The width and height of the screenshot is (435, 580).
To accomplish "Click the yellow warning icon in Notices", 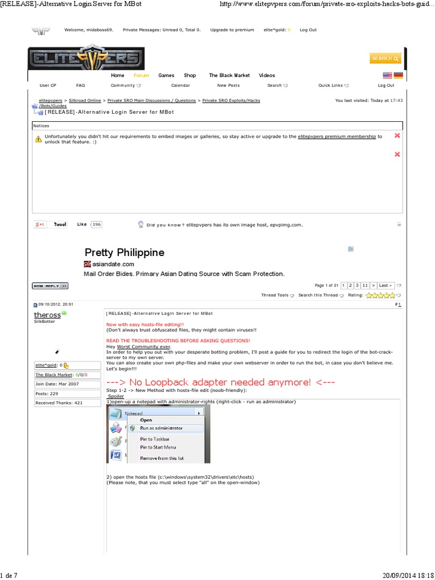I will (38, 139).
